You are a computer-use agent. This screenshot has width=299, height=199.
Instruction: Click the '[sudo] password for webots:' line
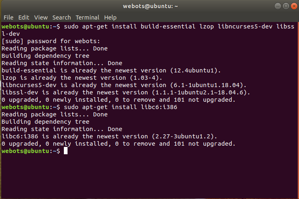pyautogui.click(x=51, y=41)
